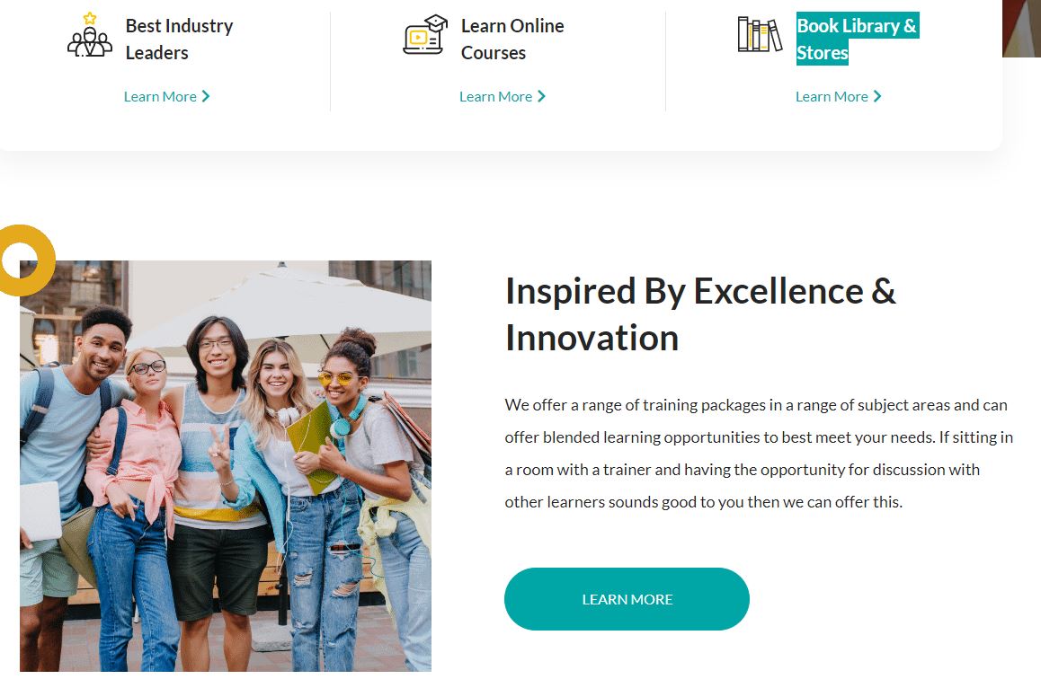Open Learn More under Book Library & Stores
The image size is (1041, 688).
point(832,96)
